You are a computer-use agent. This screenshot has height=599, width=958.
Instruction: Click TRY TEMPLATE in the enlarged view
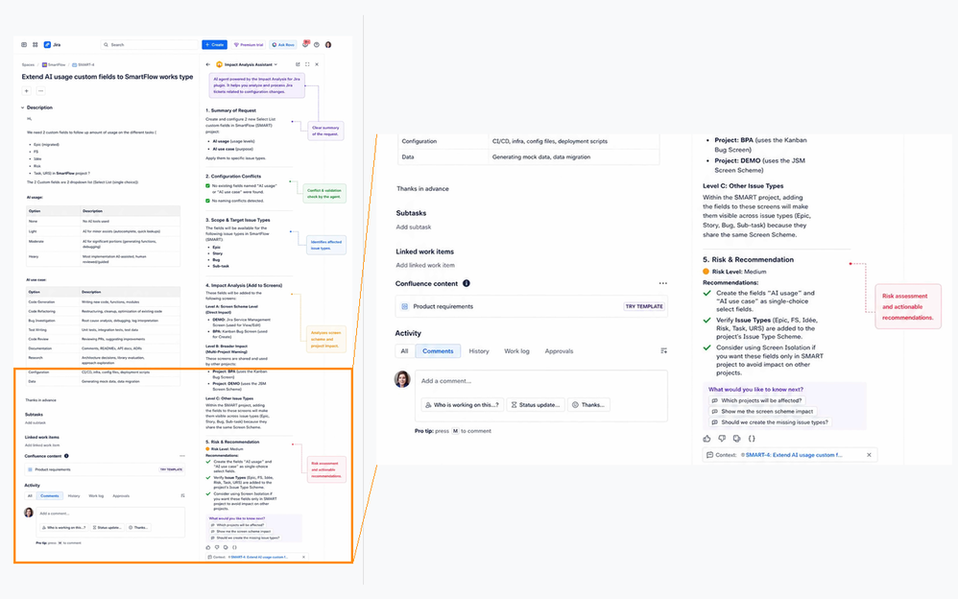tap(644, 306)
